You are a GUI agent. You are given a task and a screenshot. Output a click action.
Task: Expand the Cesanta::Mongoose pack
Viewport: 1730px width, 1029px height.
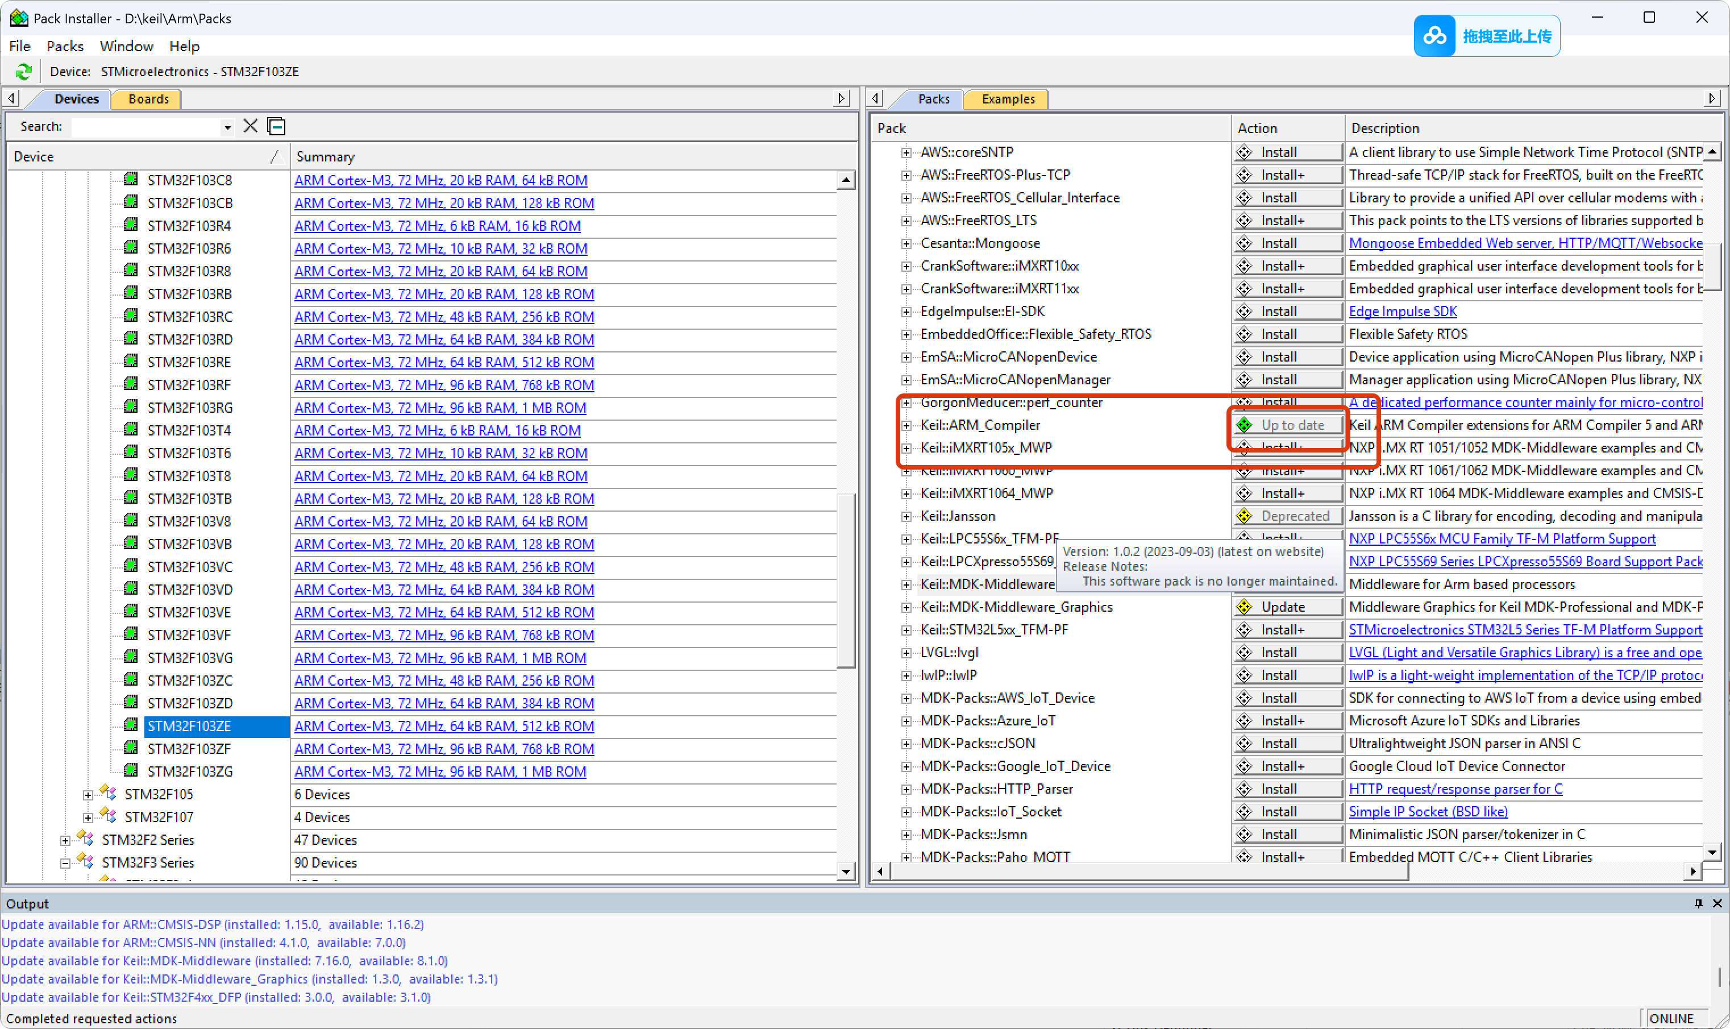[906, 243]
